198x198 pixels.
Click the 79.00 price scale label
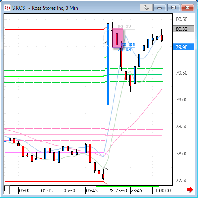tap(182, 100)
